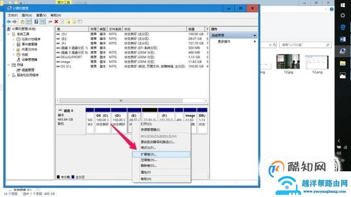Click 更多操作 in the Actions pane

(224, 42)
